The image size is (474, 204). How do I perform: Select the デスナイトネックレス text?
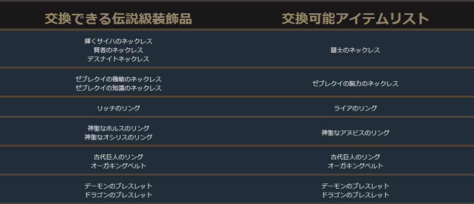tap(118, 59)
